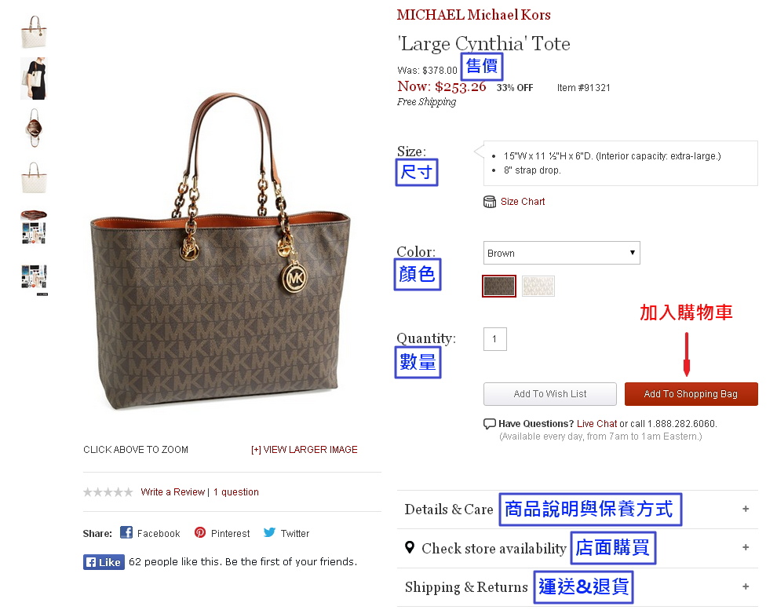Open the Color dropdown showing Brown
Viewport: 777px width, 610px height.
pyautogui.click(x=561, y=253)
